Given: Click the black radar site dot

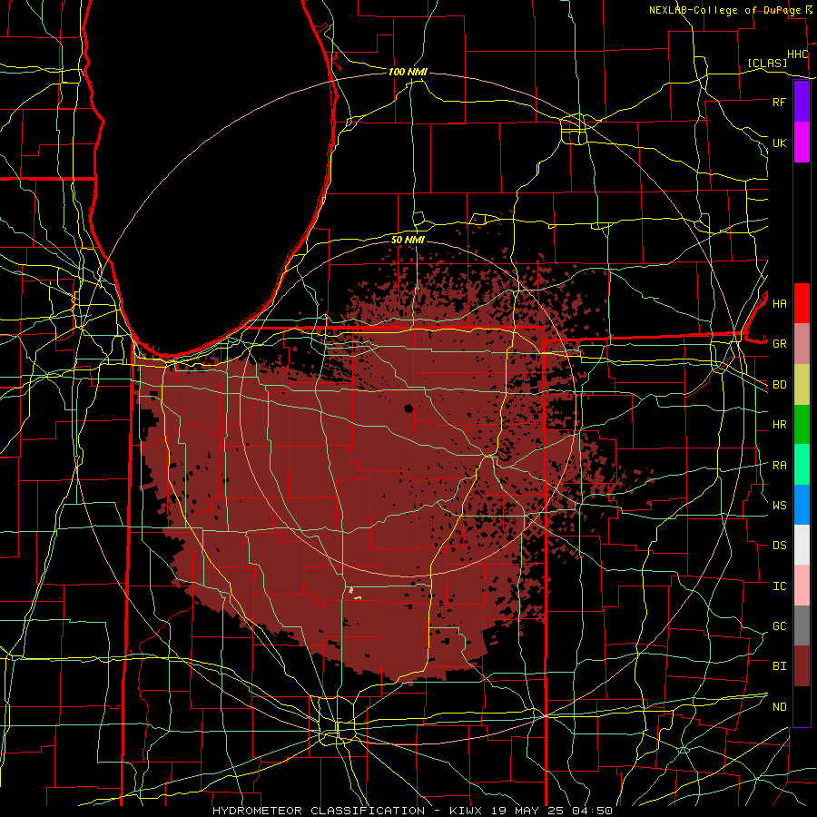Looking at the screenshot, I should [408, 408].
